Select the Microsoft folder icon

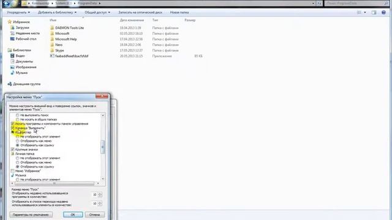(52, 34)
